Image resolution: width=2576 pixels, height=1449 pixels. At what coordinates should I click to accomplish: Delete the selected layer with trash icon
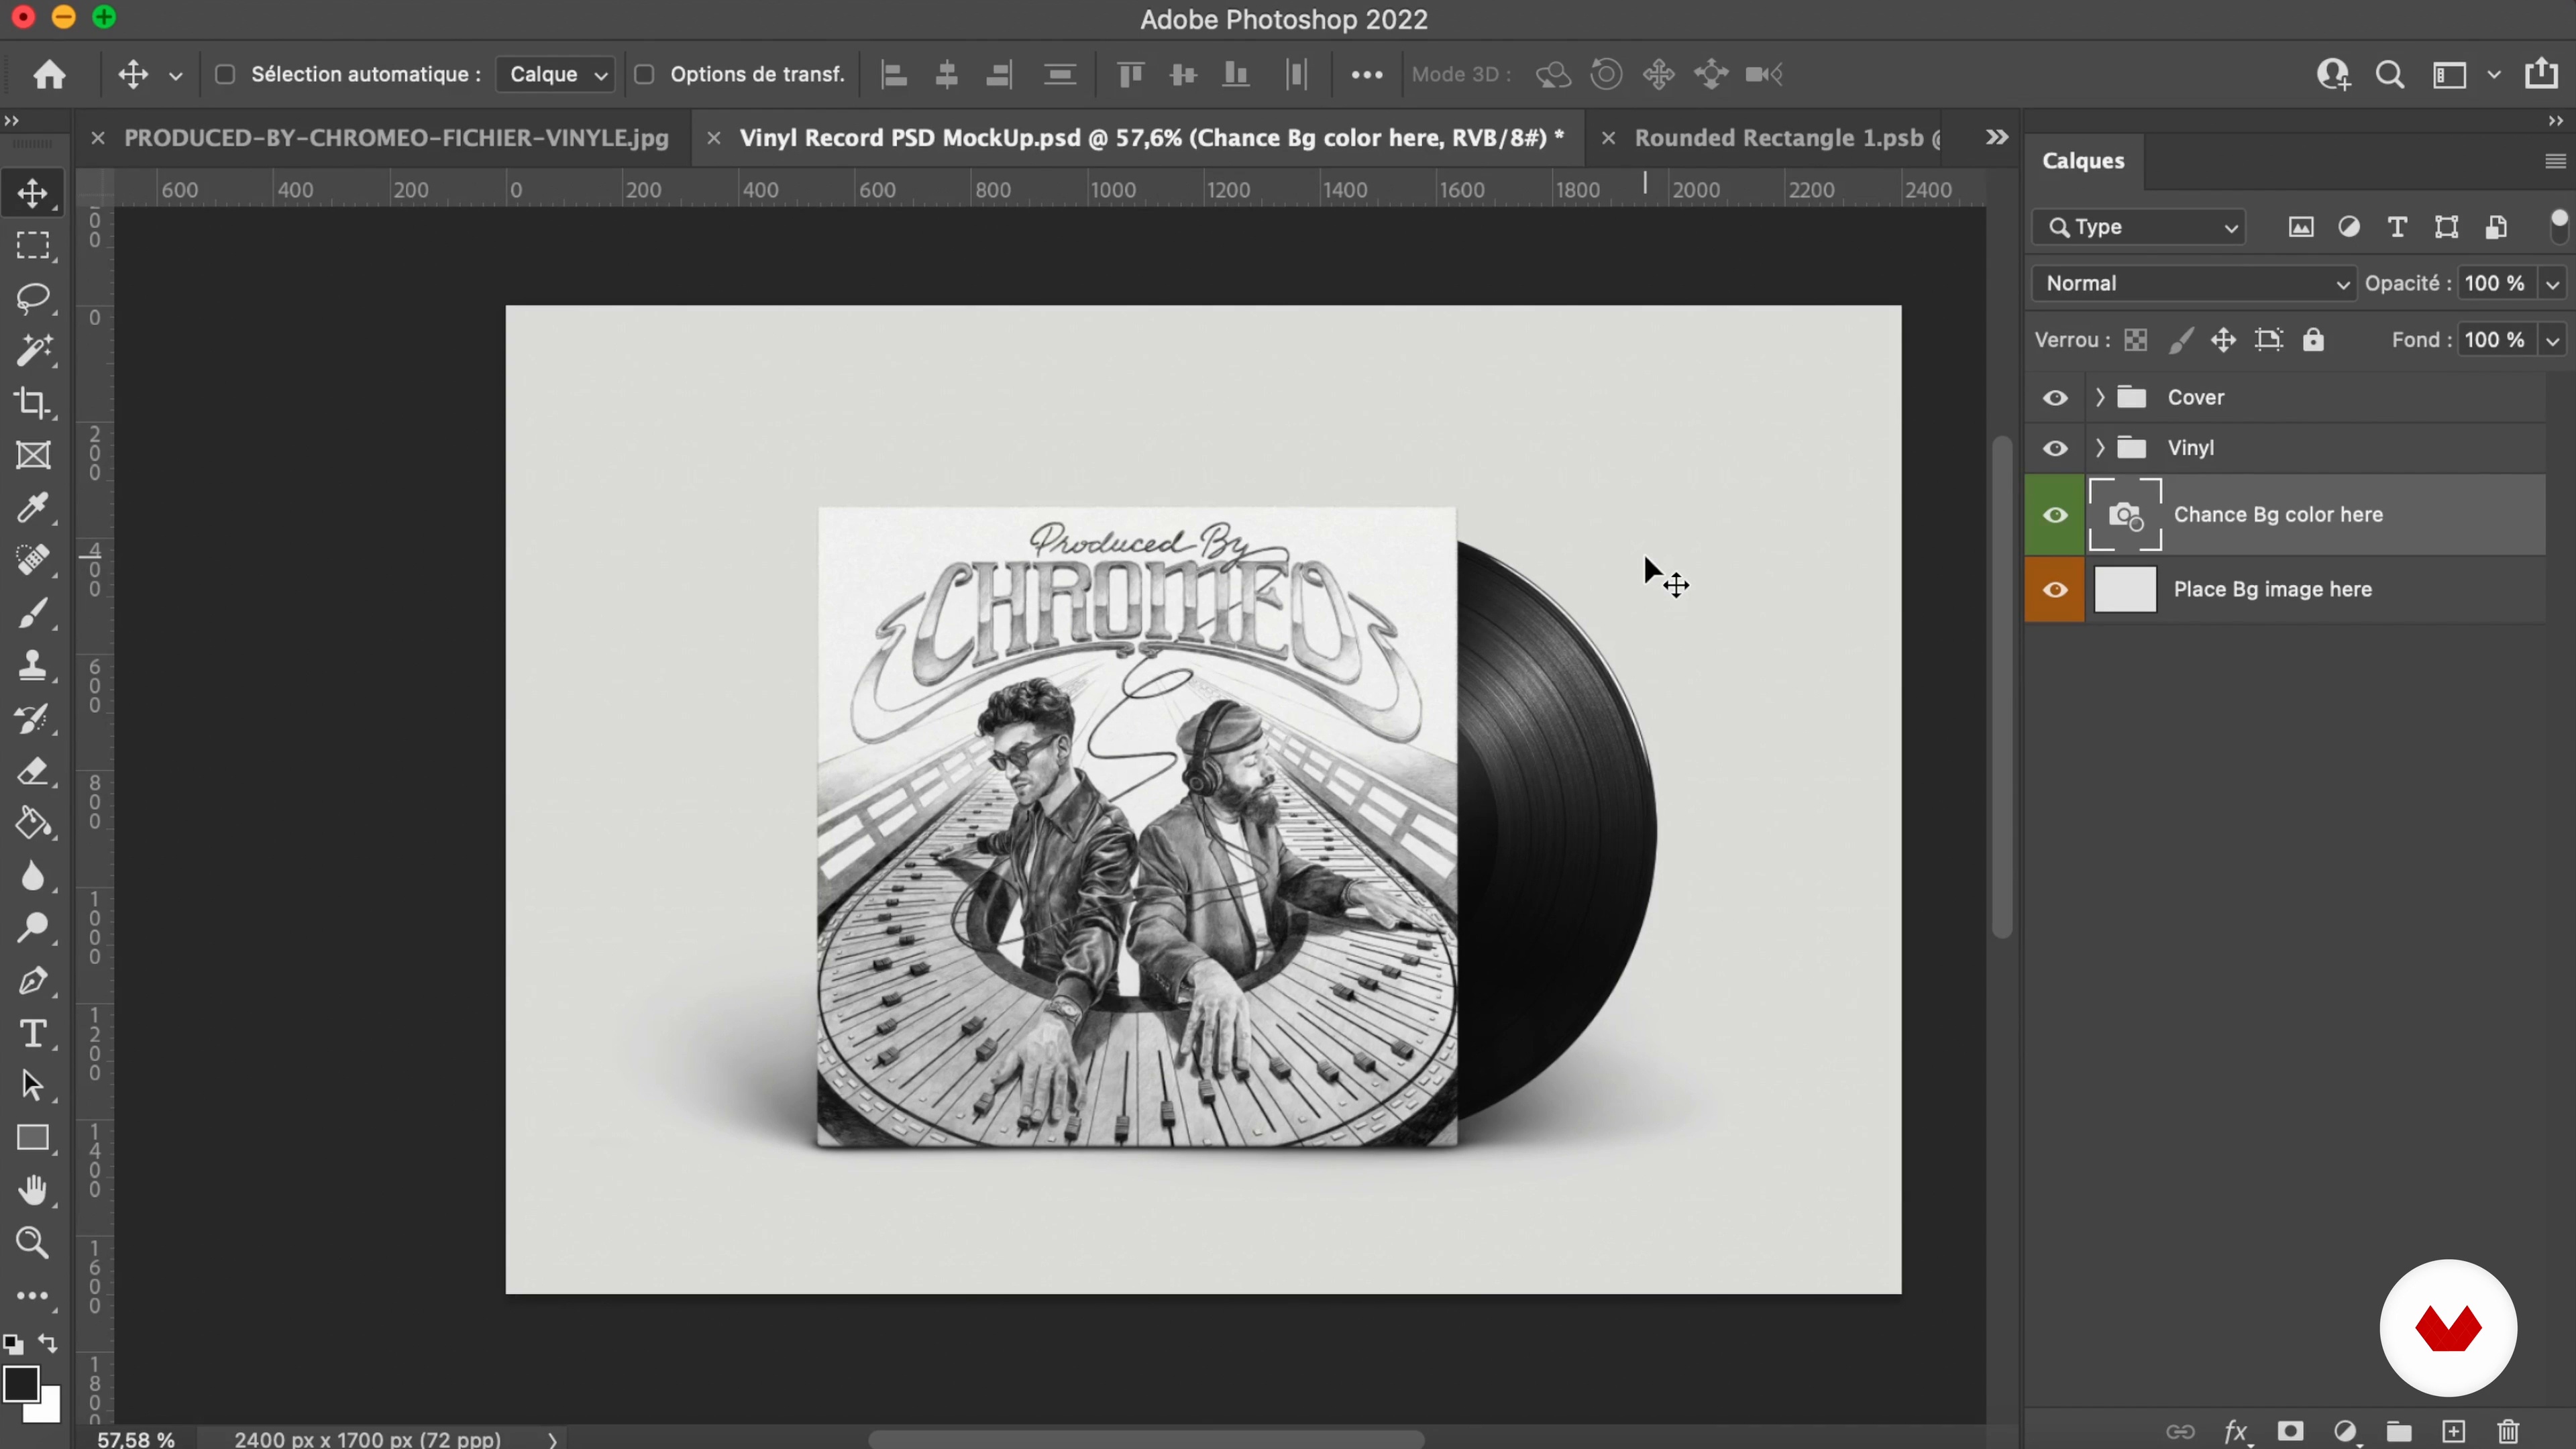[2509, 1431]
